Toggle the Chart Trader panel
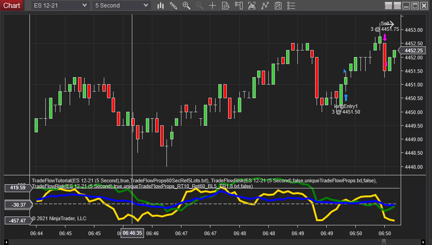 tap(238, 6)
